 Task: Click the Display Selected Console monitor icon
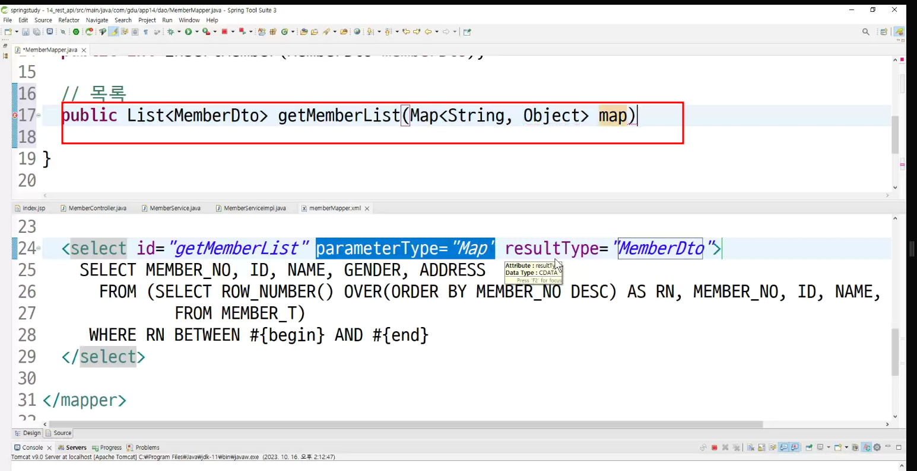pos(820,447)
